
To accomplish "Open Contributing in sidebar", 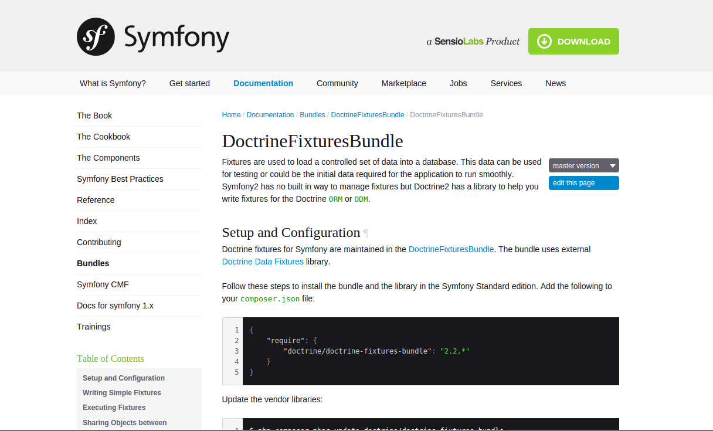I will pos(99,242).
